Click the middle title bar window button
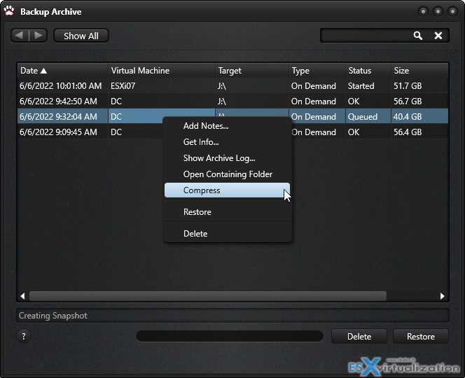Screen dimensions: 465x378 (x=438, y=12)
